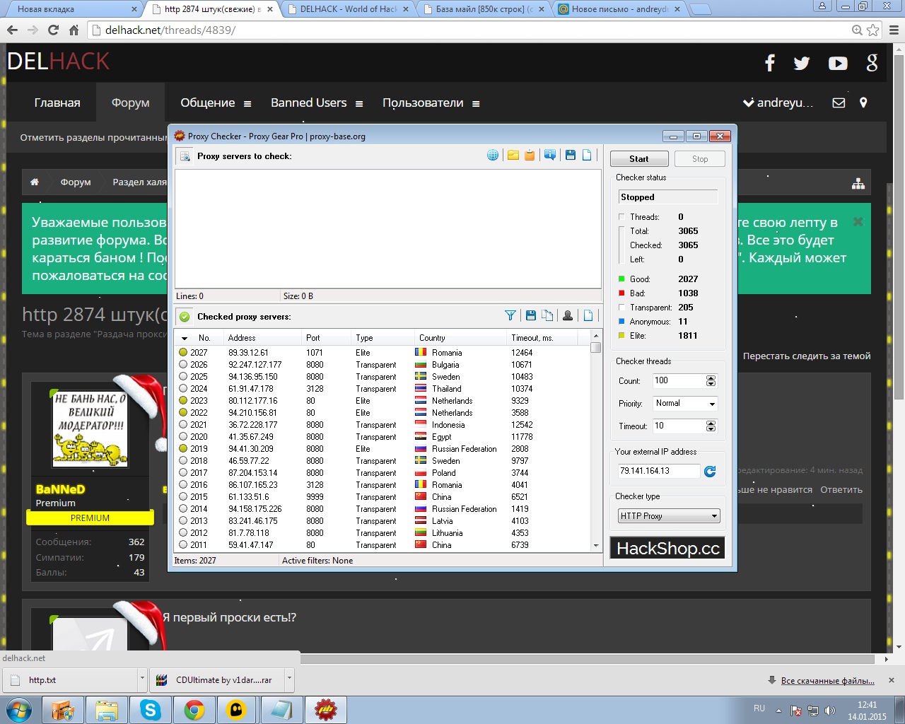Open the andreyu... account dropdown
Image resolution: width=905 pixels, height=724 pixels.
[x=778, y=103]
